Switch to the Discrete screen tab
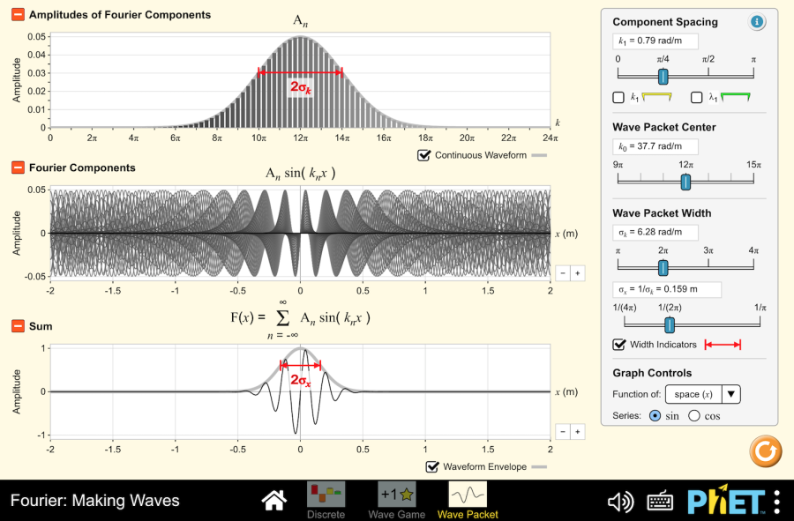Screen dimensions: 794x521 point(326,499)
